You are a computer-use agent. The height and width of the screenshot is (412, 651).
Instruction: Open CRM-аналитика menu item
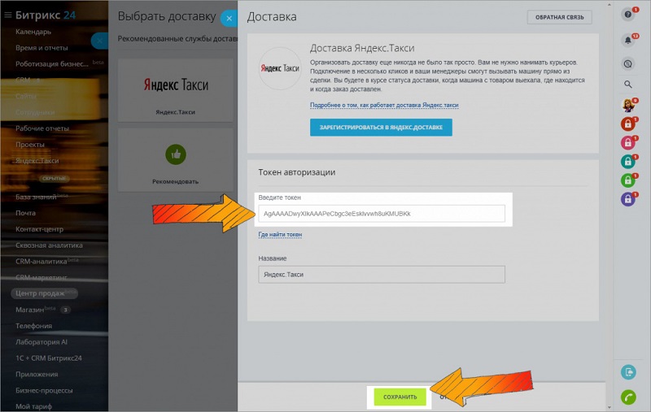pyautogui.click(x=42, y=262)
